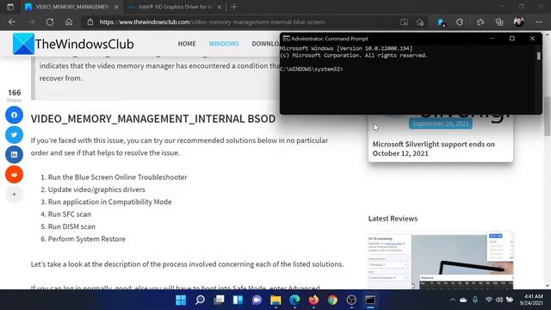This screenshot has width=551, height=310.
Task: Reload the current page
Action: tap(50, 22)
